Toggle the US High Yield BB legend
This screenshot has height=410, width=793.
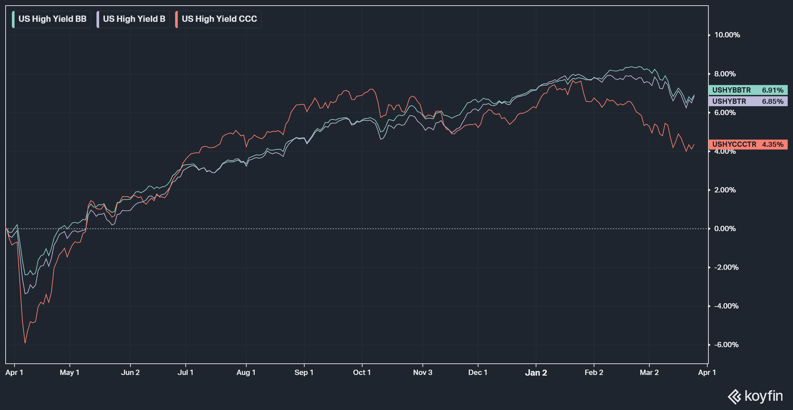point(52,19)
